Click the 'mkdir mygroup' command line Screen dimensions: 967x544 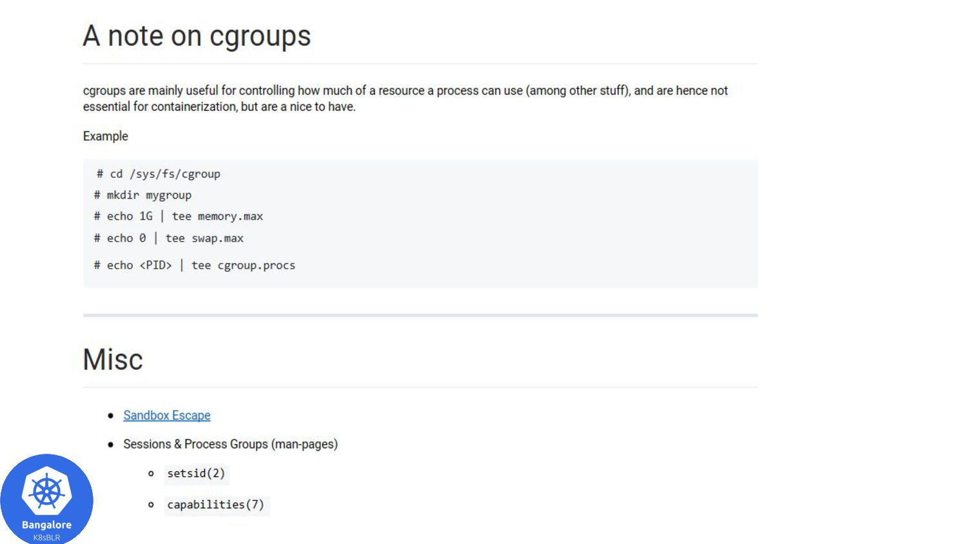point(142,195)
